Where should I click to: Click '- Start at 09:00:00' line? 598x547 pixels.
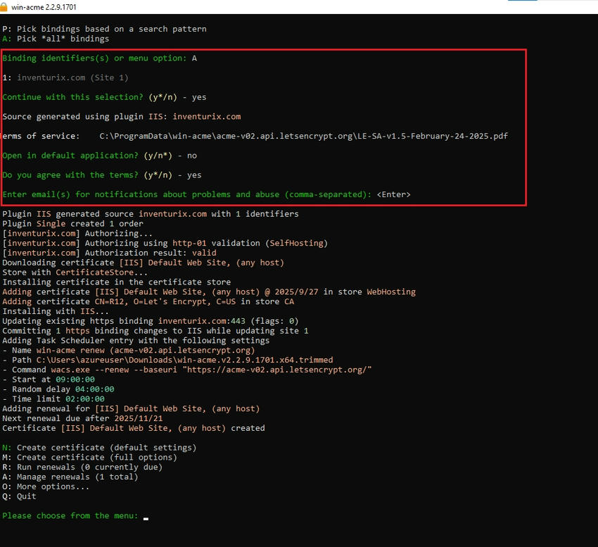tap(49, 379)
